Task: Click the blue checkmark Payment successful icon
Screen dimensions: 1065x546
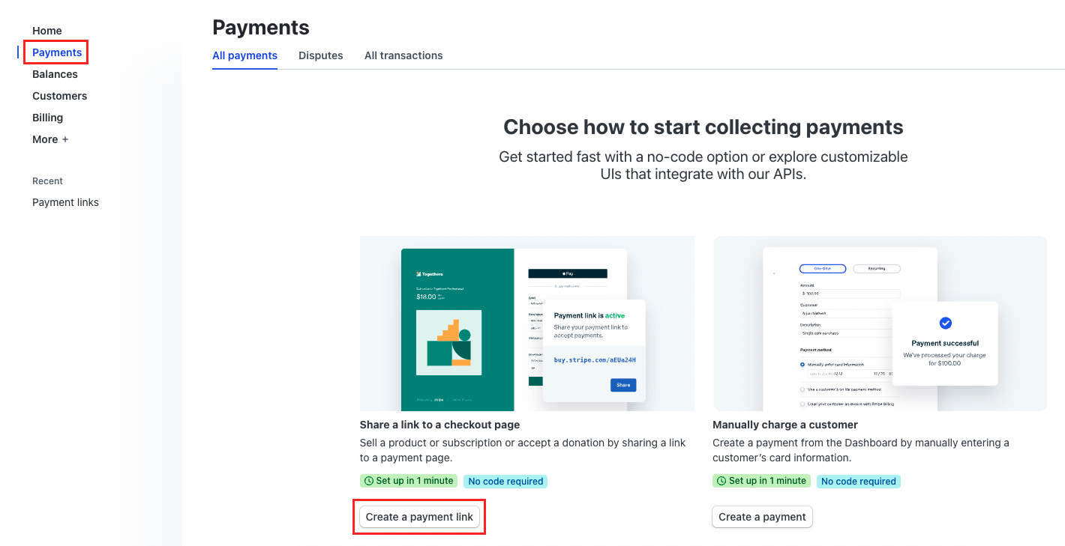Action: [x=945, y=323]
